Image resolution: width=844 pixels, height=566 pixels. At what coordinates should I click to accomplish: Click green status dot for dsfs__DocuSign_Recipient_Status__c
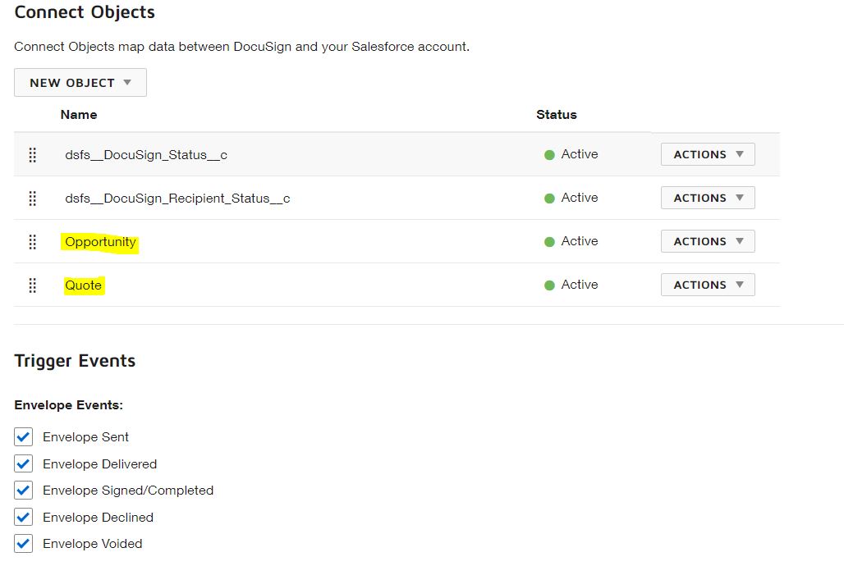549,199
